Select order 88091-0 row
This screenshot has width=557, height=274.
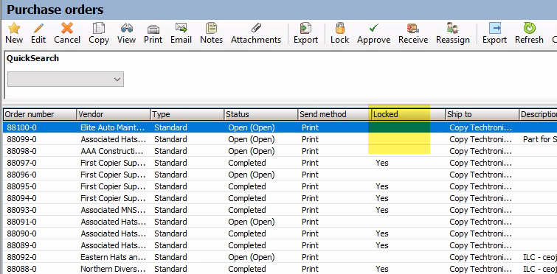(280, 222)
